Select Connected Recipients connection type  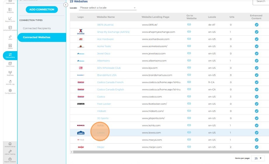coord(37,28)
